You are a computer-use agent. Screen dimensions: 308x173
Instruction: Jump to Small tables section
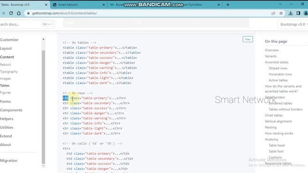[x=274, y=115]
